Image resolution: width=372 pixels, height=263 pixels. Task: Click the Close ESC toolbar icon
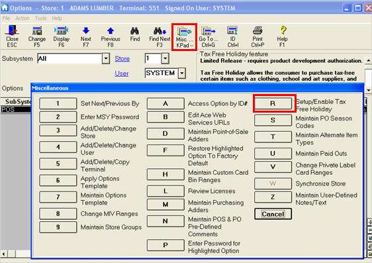coord(12,36)
